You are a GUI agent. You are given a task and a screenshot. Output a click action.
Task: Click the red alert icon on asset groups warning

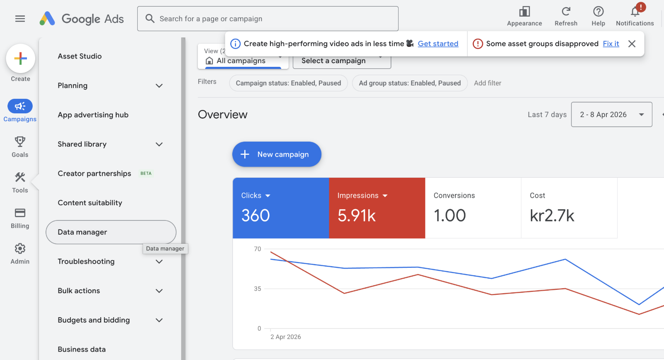pyautogui.click(x=478, y=44)
